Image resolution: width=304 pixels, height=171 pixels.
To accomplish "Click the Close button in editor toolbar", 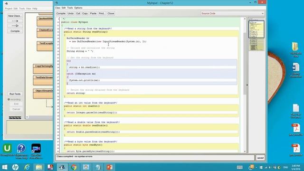I will click(111, 13).
